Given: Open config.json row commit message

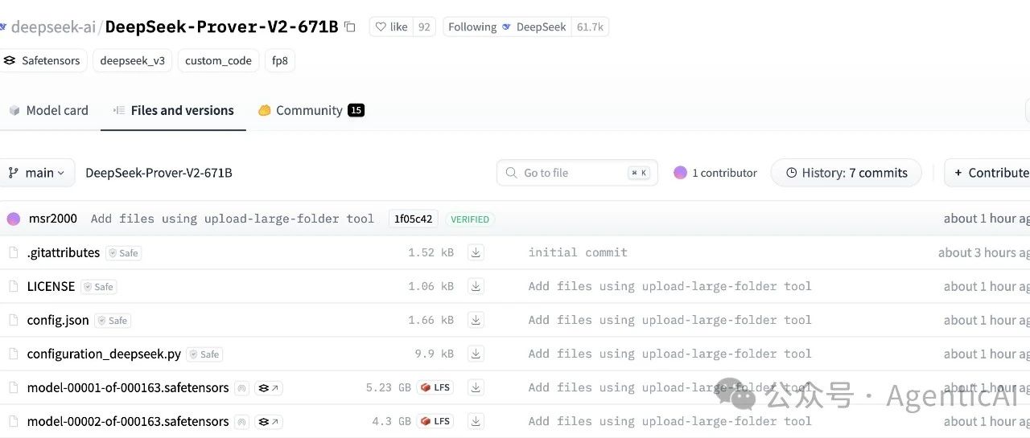Looking at the screenshot, I should pos(670,320).
